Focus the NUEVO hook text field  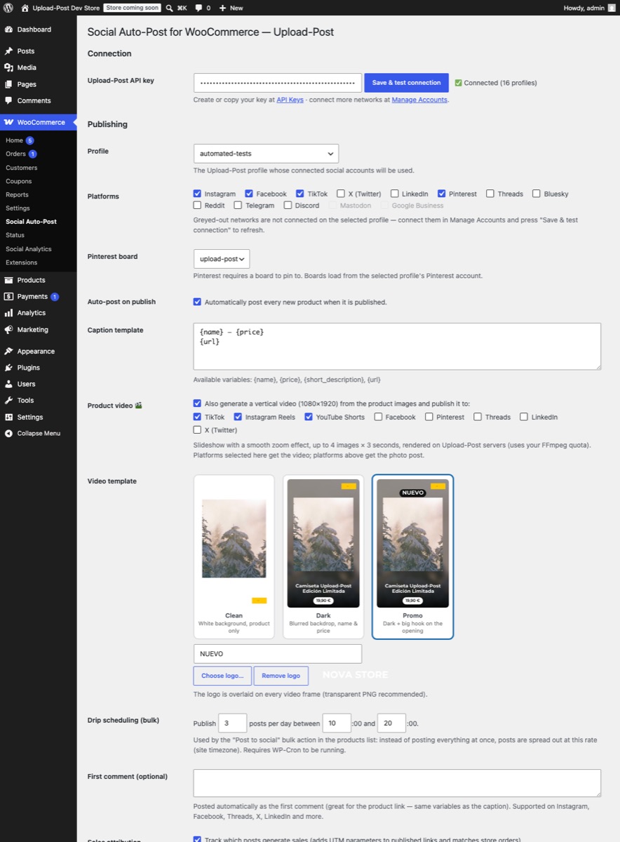coord(278,654)
